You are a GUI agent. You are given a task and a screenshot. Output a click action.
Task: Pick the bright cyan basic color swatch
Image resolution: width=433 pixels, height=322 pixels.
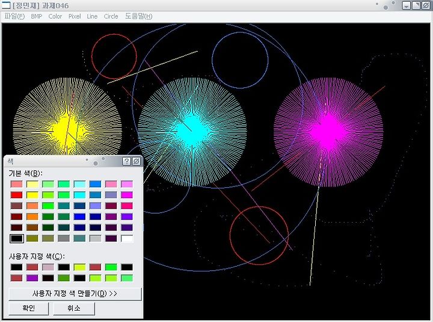pos(79,195)
